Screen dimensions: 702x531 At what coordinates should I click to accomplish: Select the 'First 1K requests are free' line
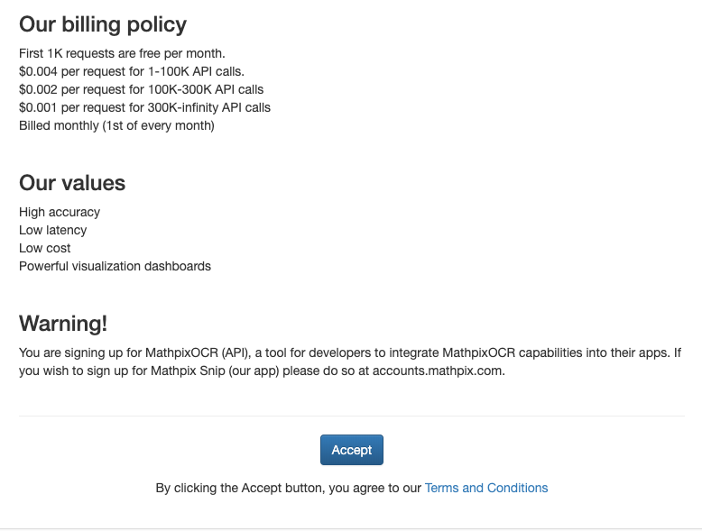(122, 53)
